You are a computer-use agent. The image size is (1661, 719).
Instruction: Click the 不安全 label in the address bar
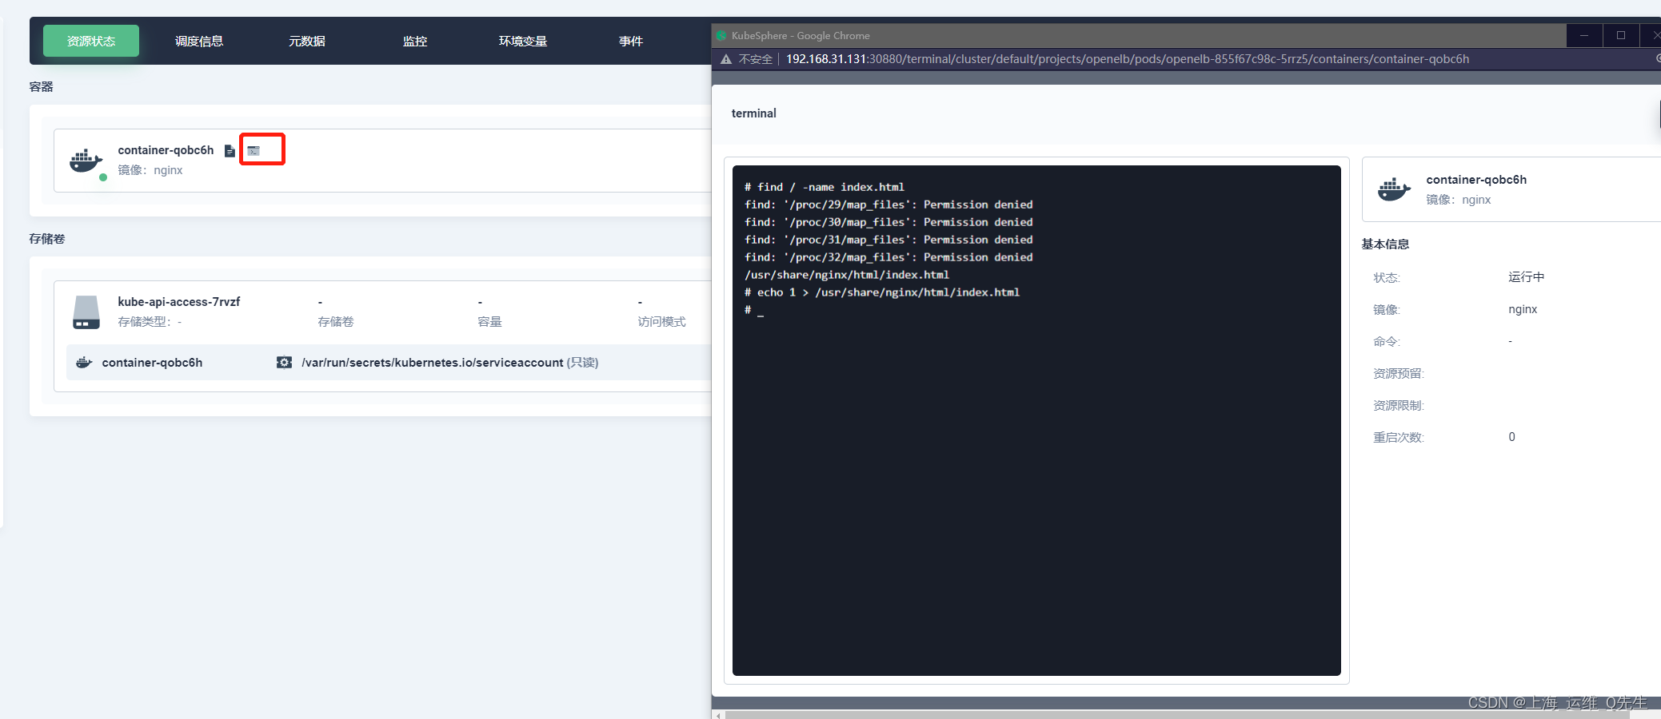756,59
